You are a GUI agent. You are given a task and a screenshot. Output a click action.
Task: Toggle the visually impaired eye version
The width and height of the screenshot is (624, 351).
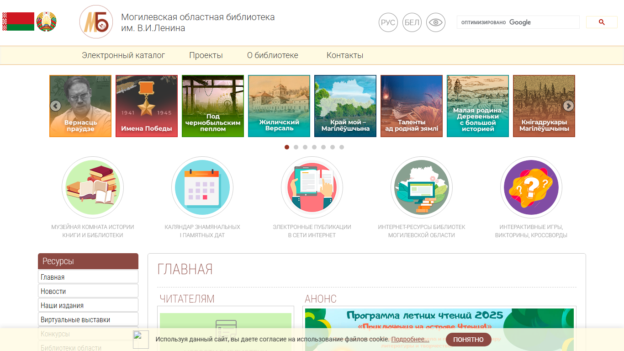(436, 22)
